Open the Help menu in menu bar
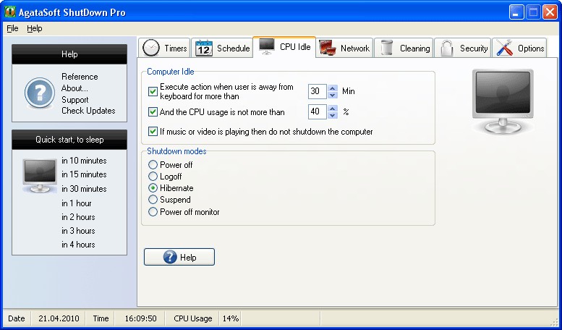The image size is (562, 330). coord(35,28)
